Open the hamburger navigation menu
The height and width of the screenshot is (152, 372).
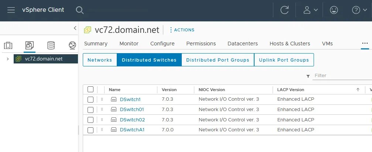click(11, 10)
